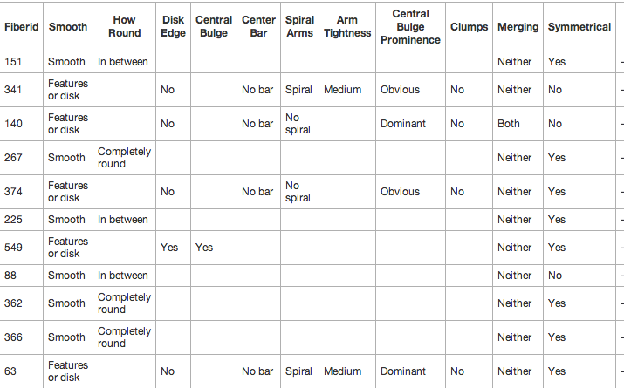Click the Central Bulge Prominence header
This screenshot has height=388, width=624.
coord(409,27)
